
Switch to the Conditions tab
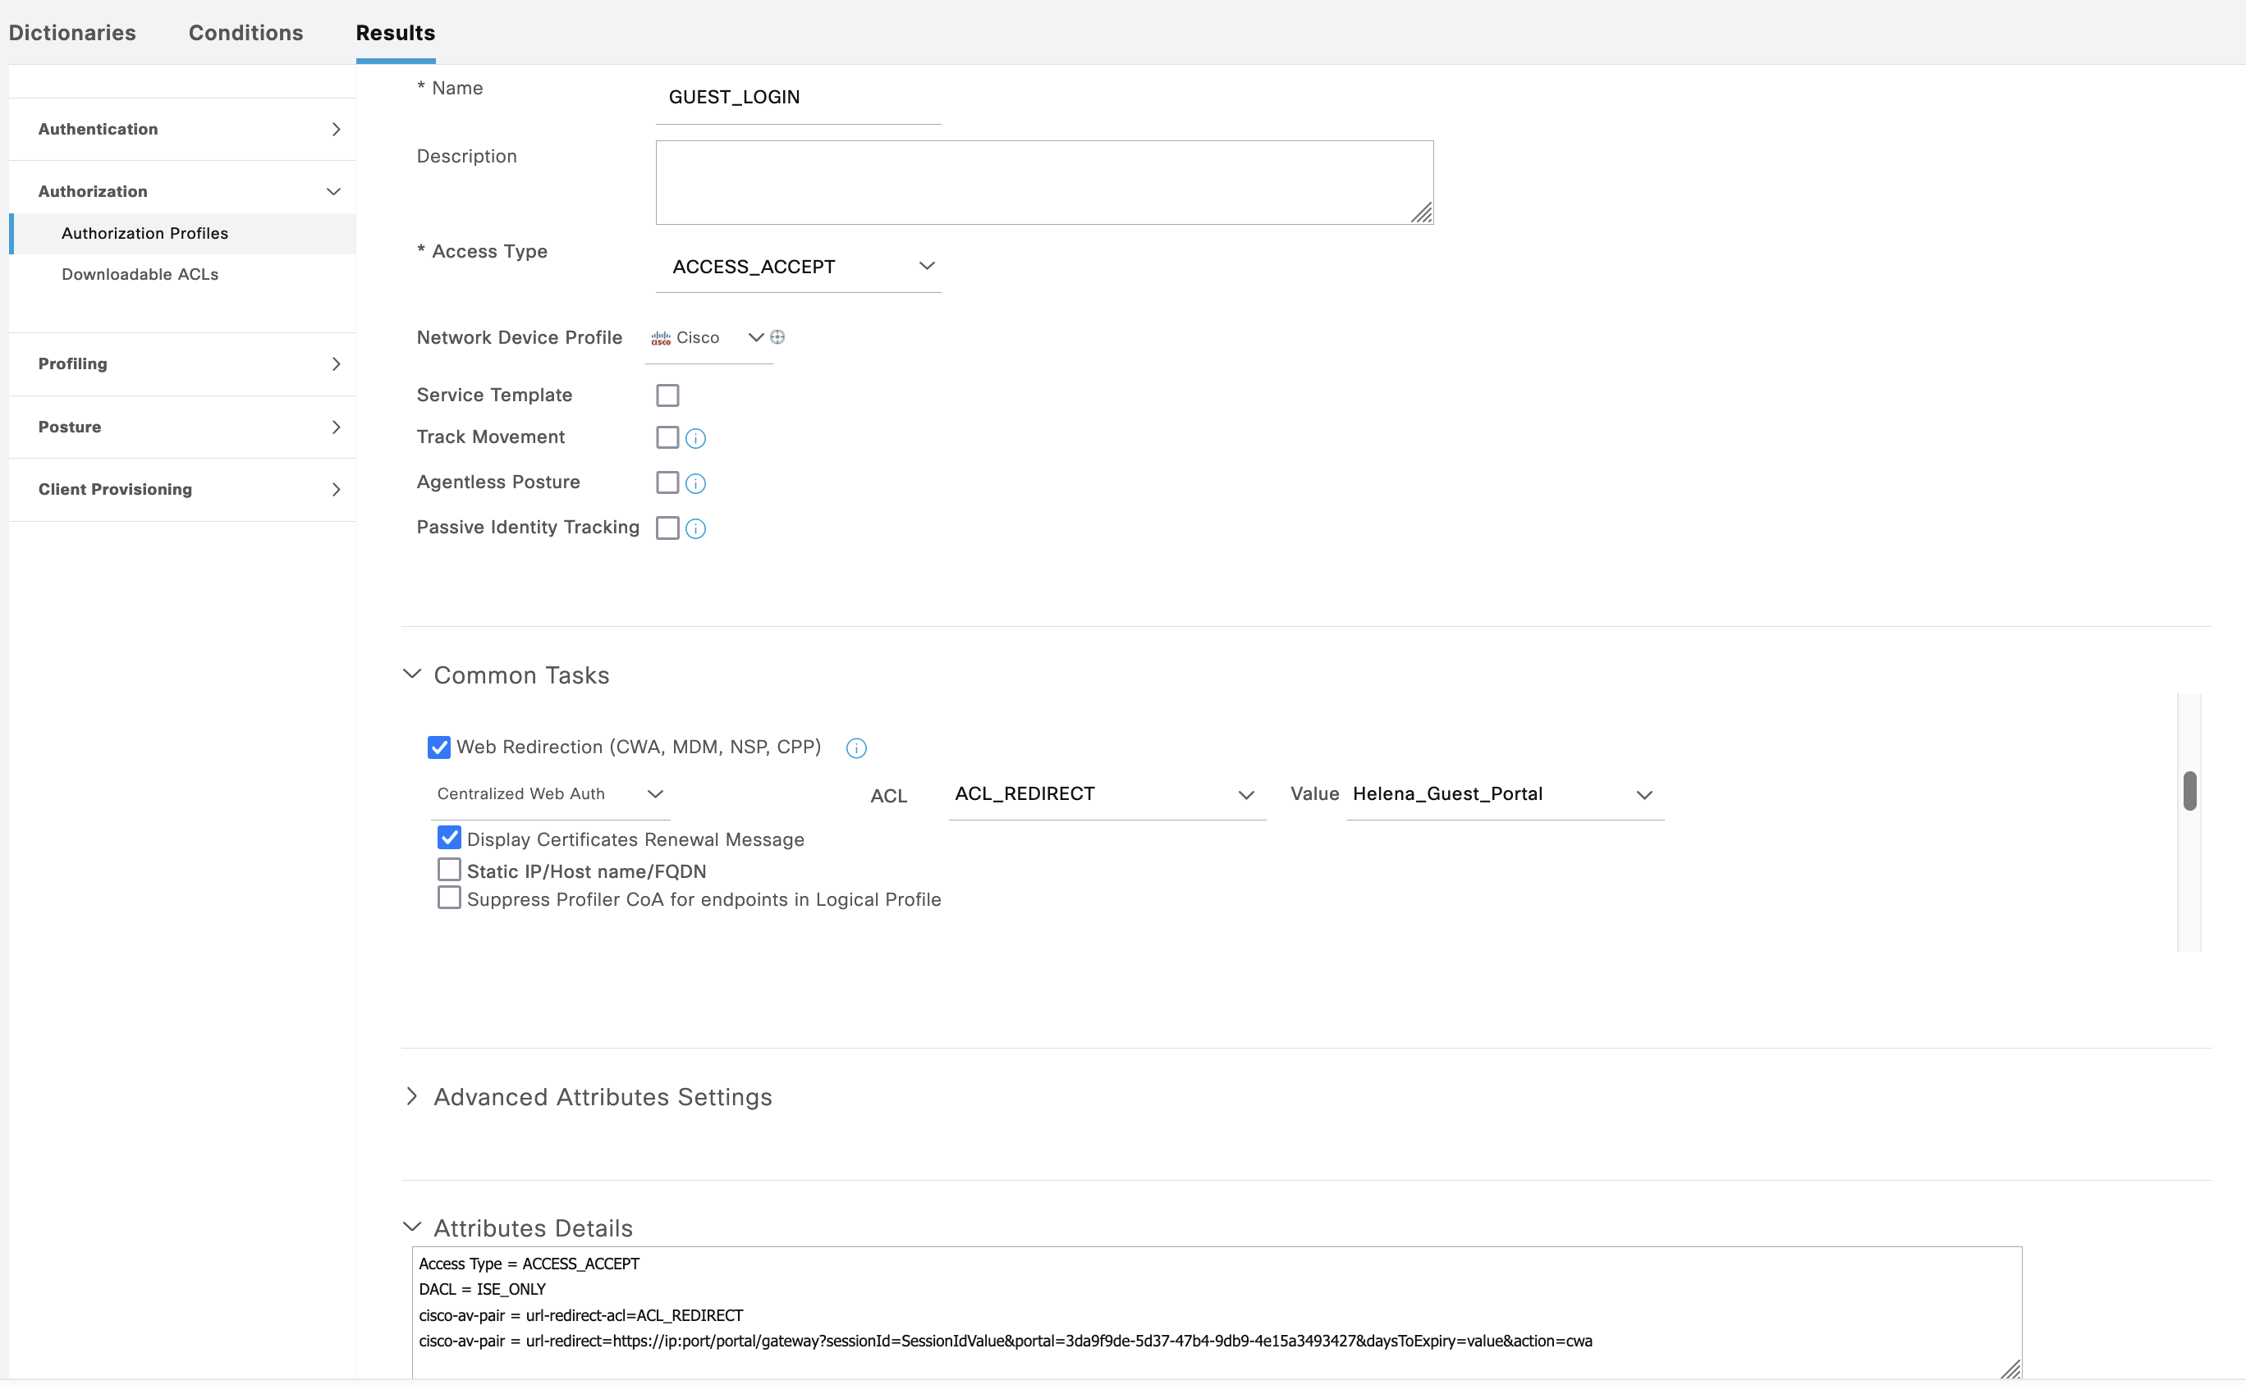(x=245, y=33)
